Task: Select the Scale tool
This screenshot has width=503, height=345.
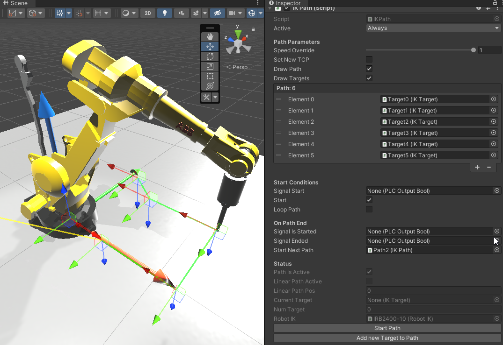Action: click(x=210, y=66)
